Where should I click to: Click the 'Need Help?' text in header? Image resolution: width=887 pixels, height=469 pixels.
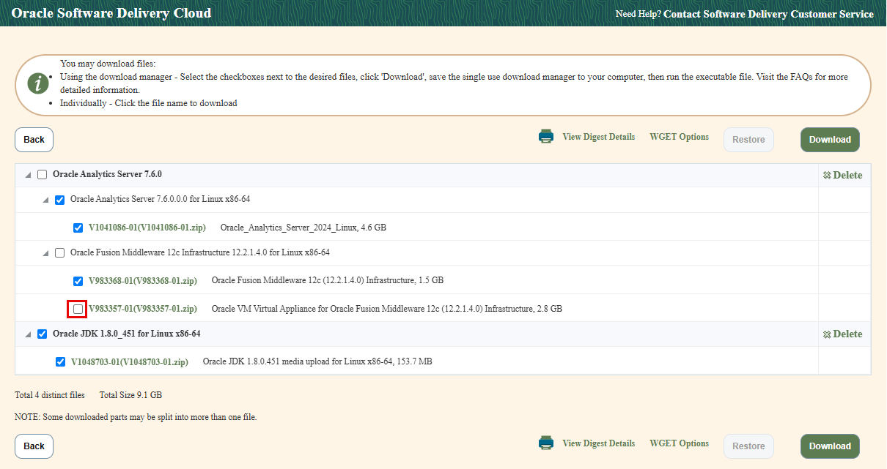(638, 14)
